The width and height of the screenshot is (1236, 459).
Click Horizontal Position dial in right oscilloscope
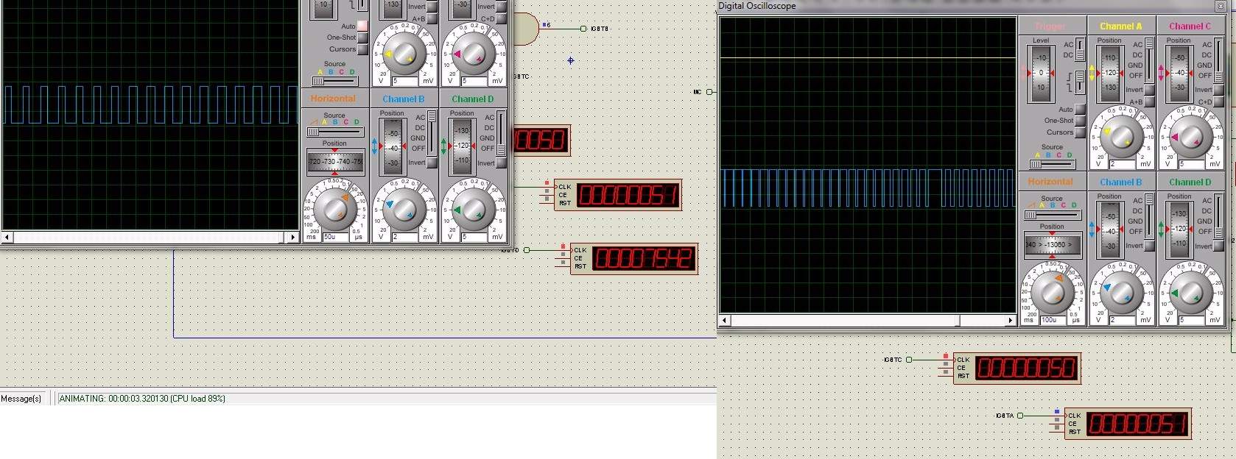pyautogui.click(x=1052, y=244)
